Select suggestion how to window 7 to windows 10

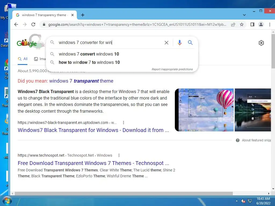tap(122, 62)
